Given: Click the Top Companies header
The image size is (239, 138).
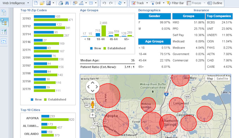Looking at the screenshot, I should point(219,16).
